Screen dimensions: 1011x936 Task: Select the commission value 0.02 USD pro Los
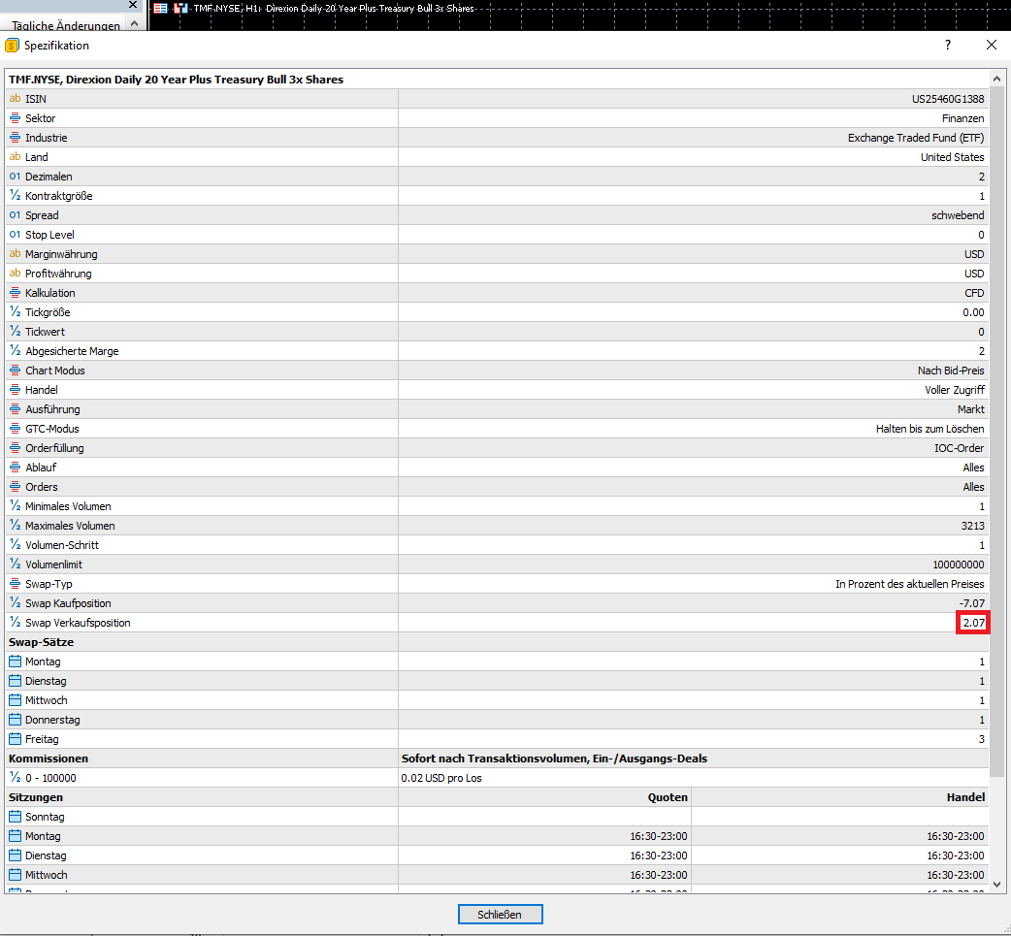(441, 778)
